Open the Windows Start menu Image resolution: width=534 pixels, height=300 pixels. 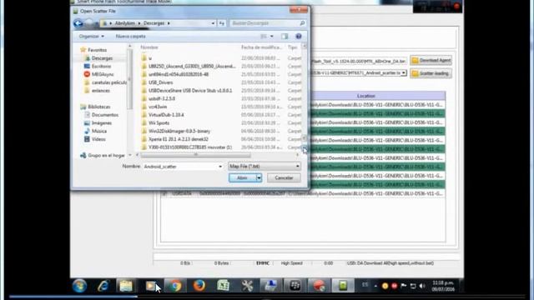(79, 286)
